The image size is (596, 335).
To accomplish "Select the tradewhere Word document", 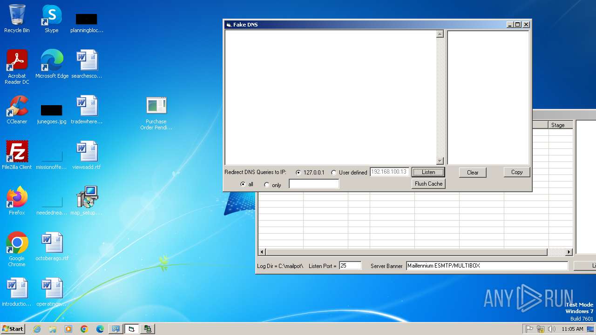I will (87, 110).
